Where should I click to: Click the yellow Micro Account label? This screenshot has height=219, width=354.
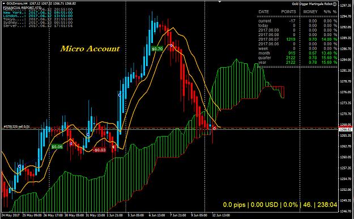pos(90,49)
